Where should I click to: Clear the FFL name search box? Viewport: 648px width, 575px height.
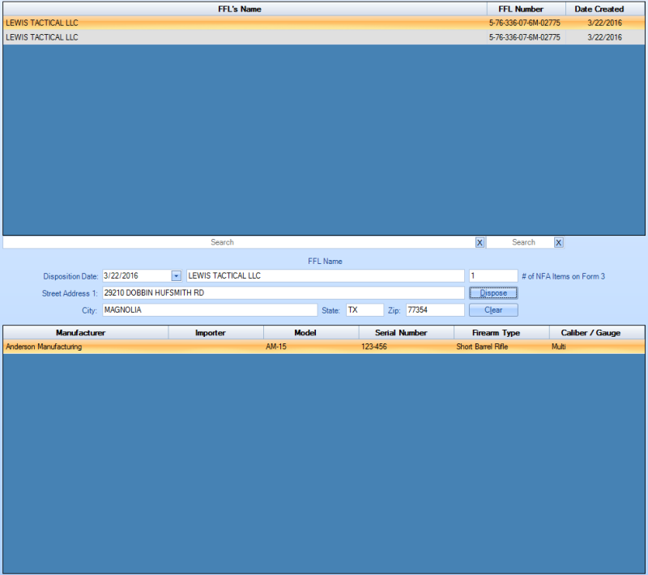coord(480,242)
